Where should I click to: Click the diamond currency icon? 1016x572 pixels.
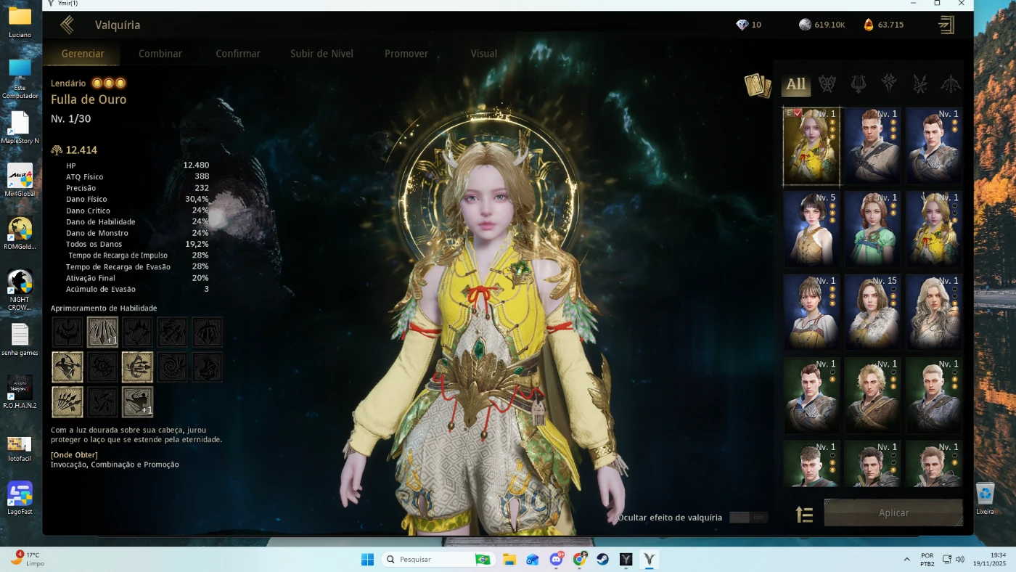pyautogui.click(x=742, y=25)
